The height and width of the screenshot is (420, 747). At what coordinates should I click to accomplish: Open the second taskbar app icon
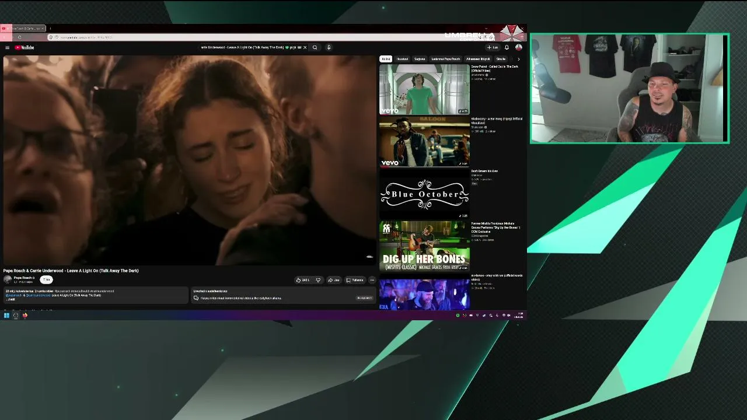[x=16, y=316]
